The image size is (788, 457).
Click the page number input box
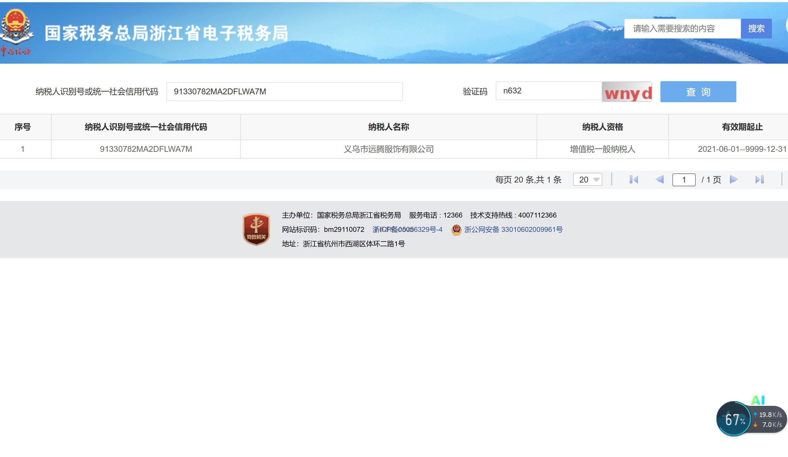click(x=683, y=180)
